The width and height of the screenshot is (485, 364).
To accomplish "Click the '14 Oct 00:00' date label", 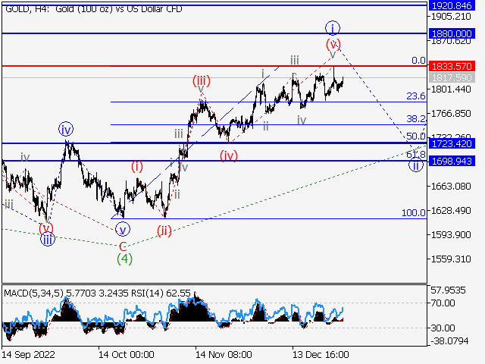I will point(127,355).
